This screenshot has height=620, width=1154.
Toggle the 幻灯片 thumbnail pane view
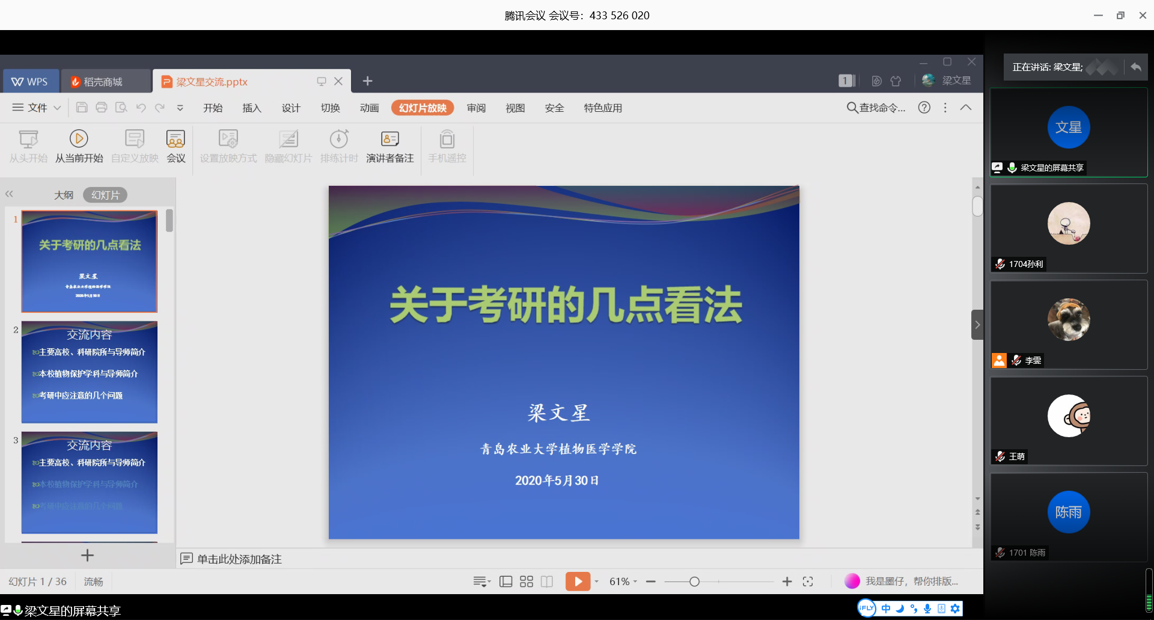click(x=105, y=195)
